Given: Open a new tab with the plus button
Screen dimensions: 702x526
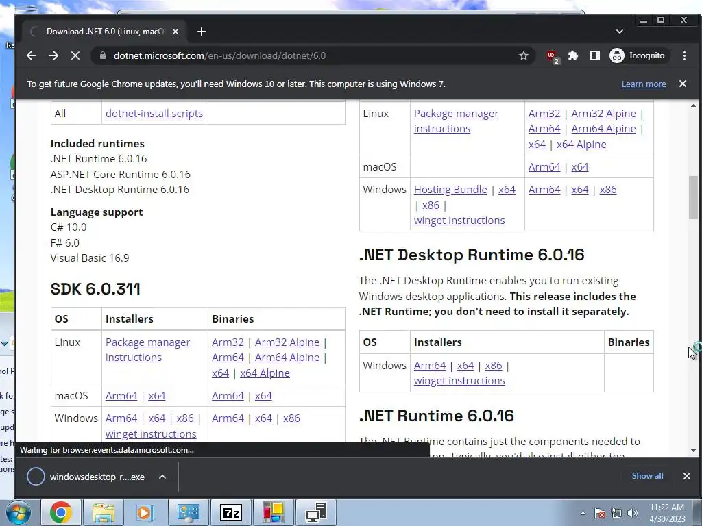Looking at the screenshot, I should (202, 32).
